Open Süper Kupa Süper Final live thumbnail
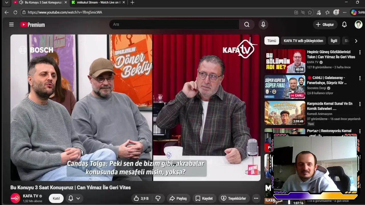The height and width of the screenshot is (205, 365). [285, 87]
